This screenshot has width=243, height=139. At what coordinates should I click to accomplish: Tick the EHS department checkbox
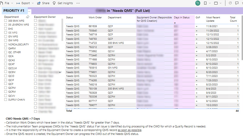5,29
